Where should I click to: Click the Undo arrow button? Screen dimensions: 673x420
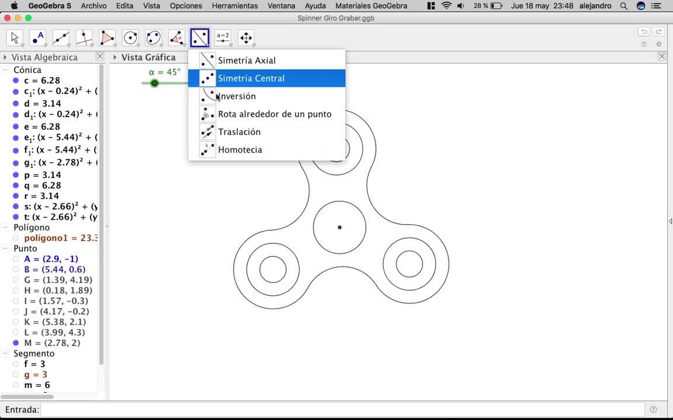[x=644, y=32]
